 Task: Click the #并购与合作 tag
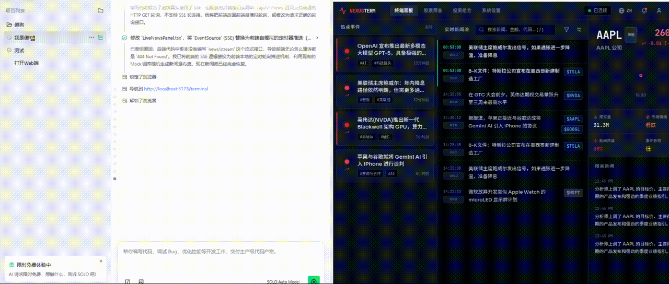[371, 173]
